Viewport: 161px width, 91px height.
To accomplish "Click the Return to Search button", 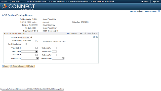I will point(18,66).
